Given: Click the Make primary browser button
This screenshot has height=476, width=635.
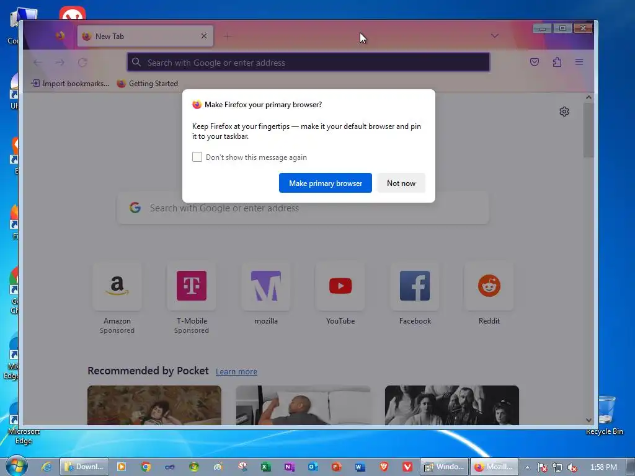Looking at the screenshot, I should [x=325, y=183].
